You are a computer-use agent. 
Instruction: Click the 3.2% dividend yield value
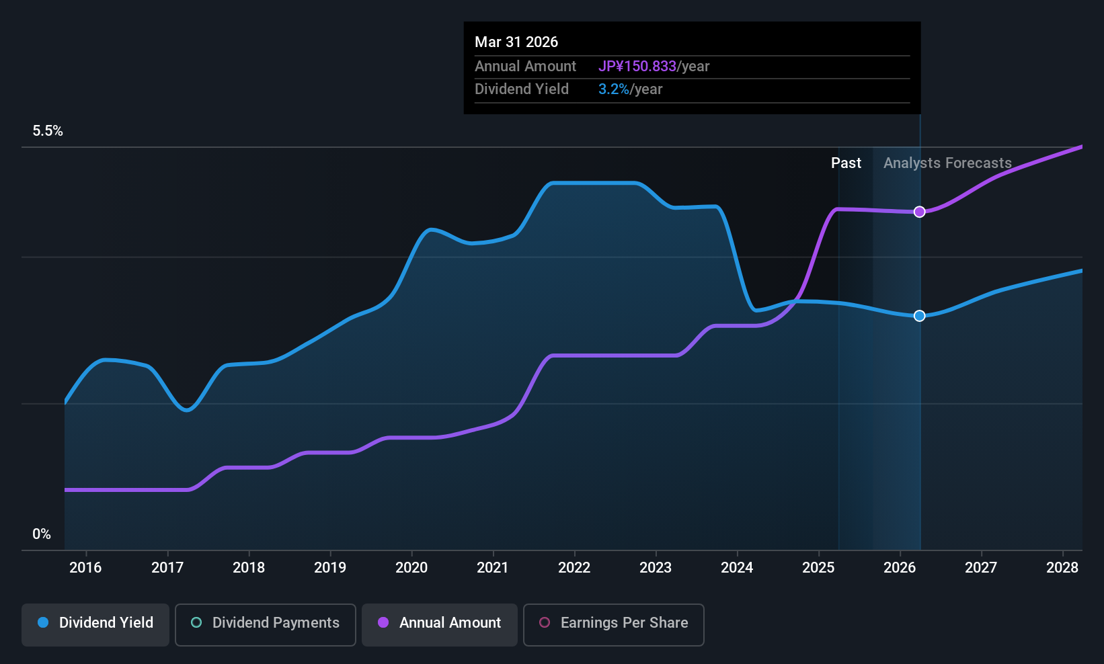[614, 89]
